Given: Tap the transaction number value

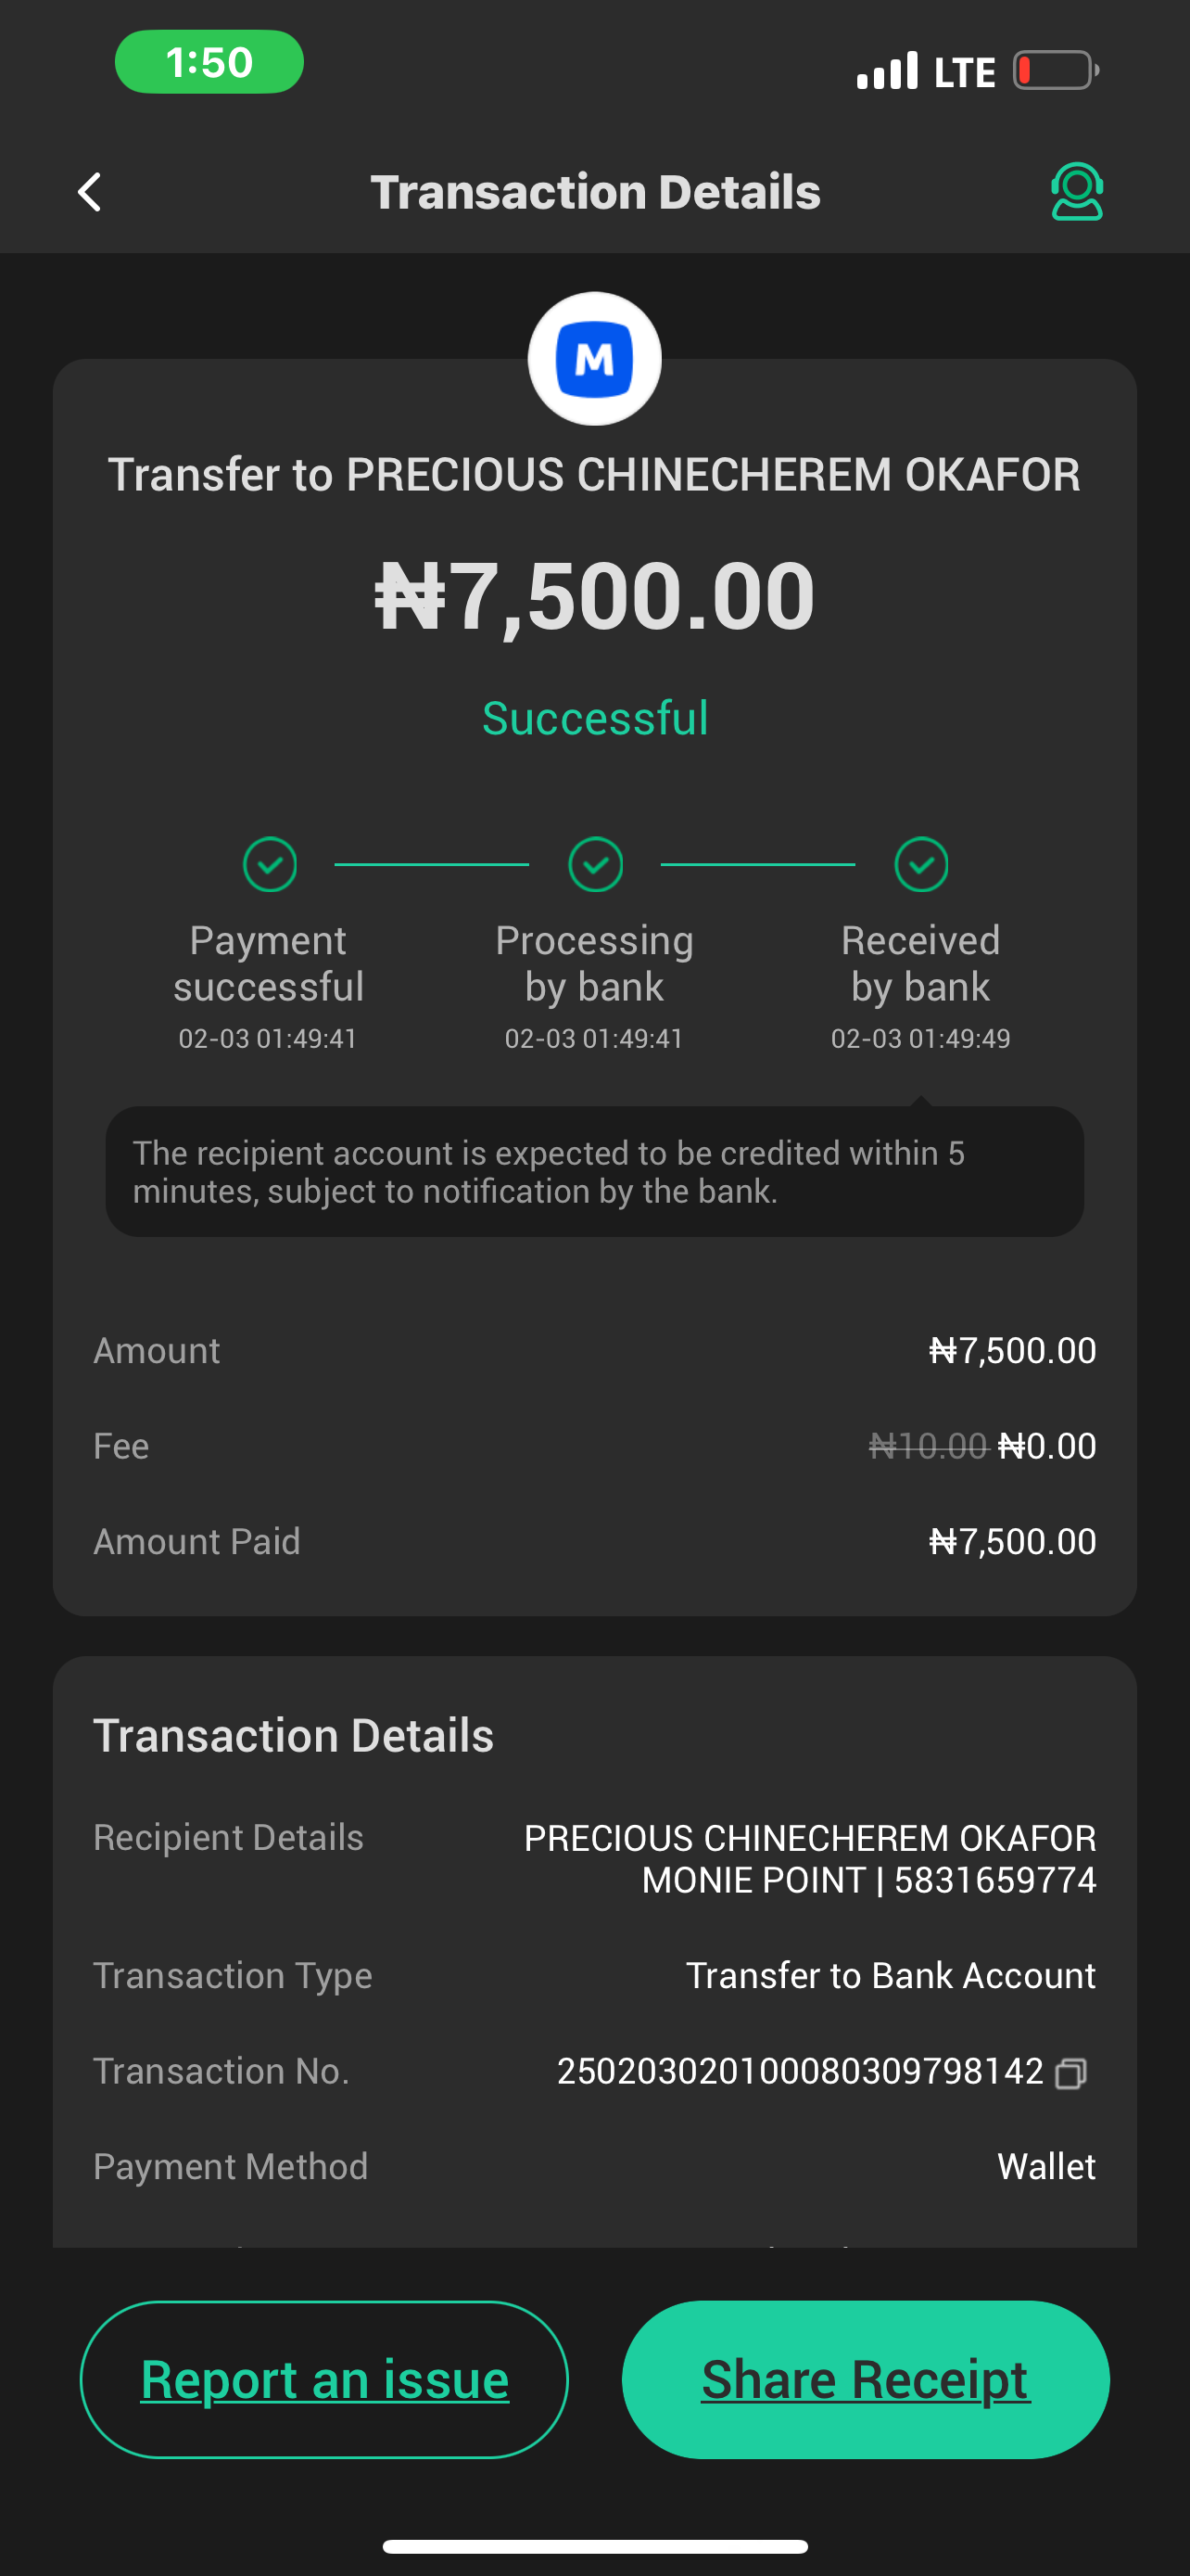Looking at the screenshot, I should click(799, 2071).
